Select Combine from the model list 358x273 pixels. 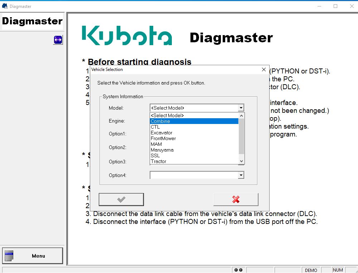[x=194, y=121]
